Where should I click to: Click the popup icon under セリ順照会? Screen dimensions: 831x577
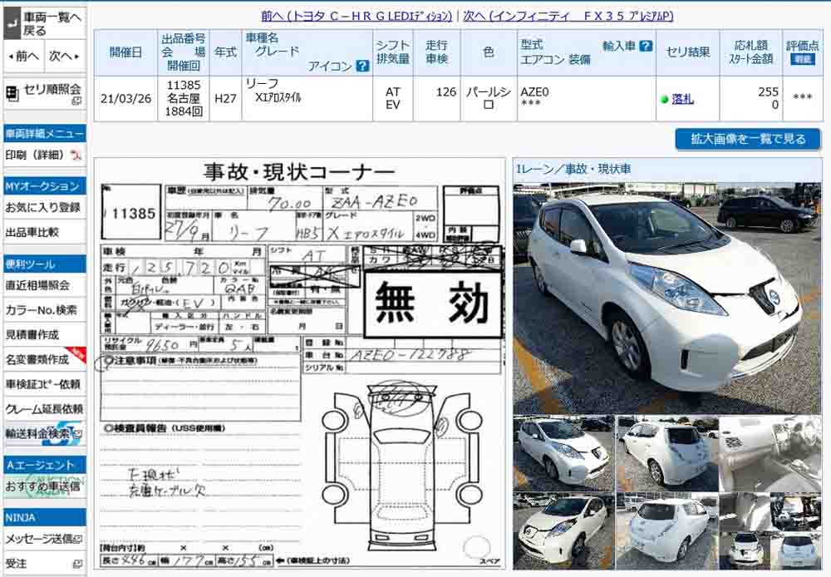pyautogui.click(x=76, y=101)
